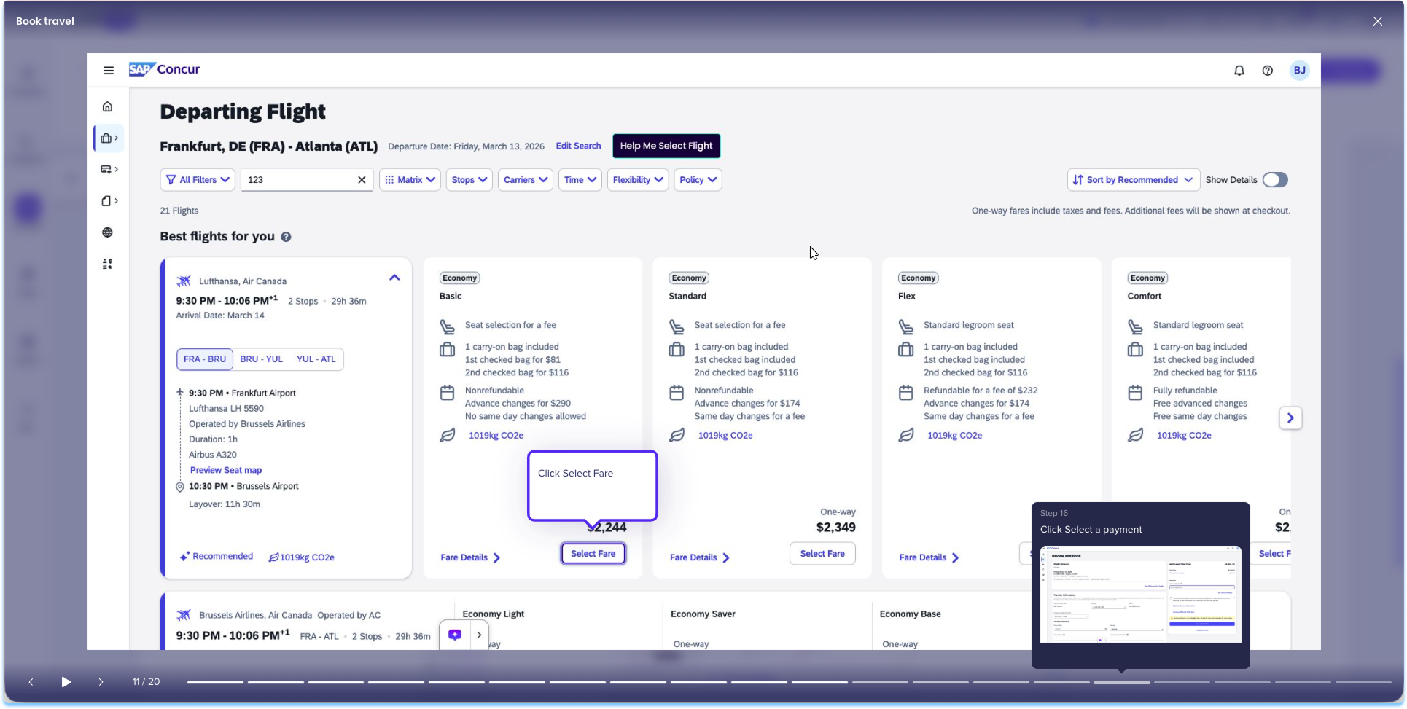Toggle the Show Details switch

(1274, 180)
